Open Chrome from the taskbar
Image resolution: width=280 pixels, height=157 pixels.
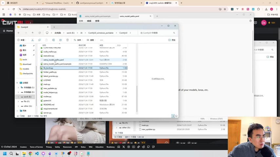point(30,153)
